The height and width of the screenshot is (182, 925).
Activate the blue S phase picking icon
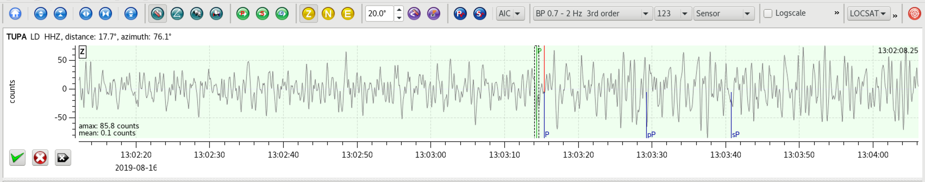pyautogui.click(x=480, y=14)
